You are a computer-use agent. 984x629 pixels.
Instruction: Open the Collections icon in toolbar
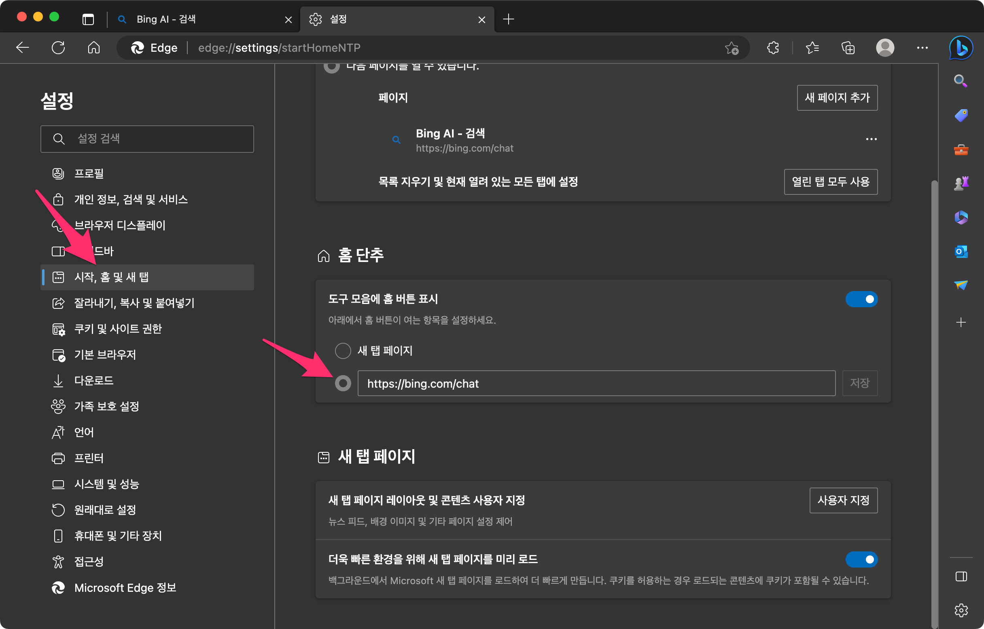[848, 48]
